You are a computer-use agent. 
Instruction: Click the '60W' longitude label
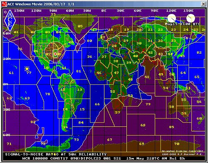(70, 11)
